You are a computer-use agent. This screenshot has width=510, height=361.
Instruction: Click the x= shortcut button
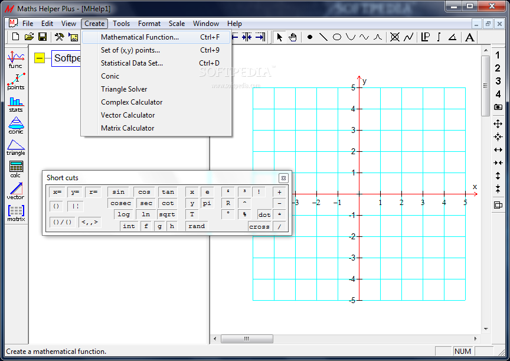coord(57,192)
